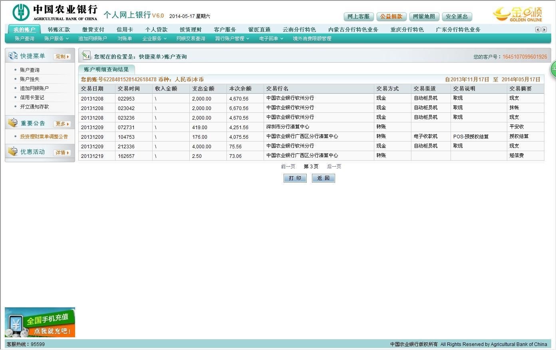Click the 快捷菜单 panel icon
The height and width of the screenshot is (350, 556).
pos(13,56)
